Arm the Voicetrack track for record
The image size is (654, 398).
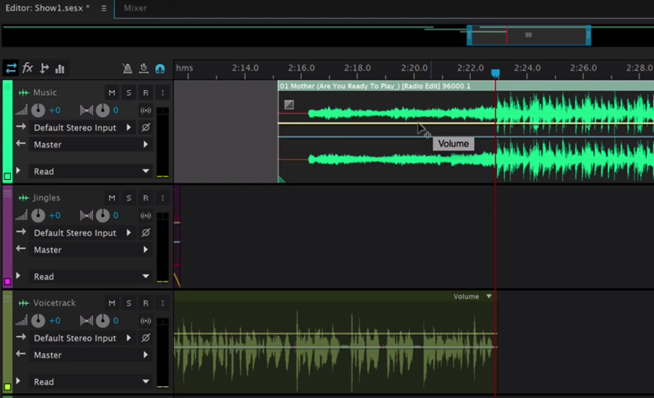click(146, 303)
